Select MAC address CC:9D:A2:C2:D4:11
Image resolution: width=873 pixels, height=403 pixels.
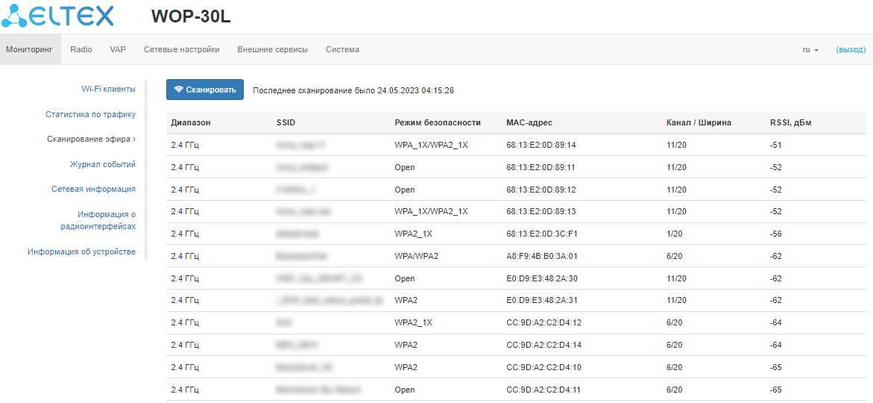coord(544,390)
